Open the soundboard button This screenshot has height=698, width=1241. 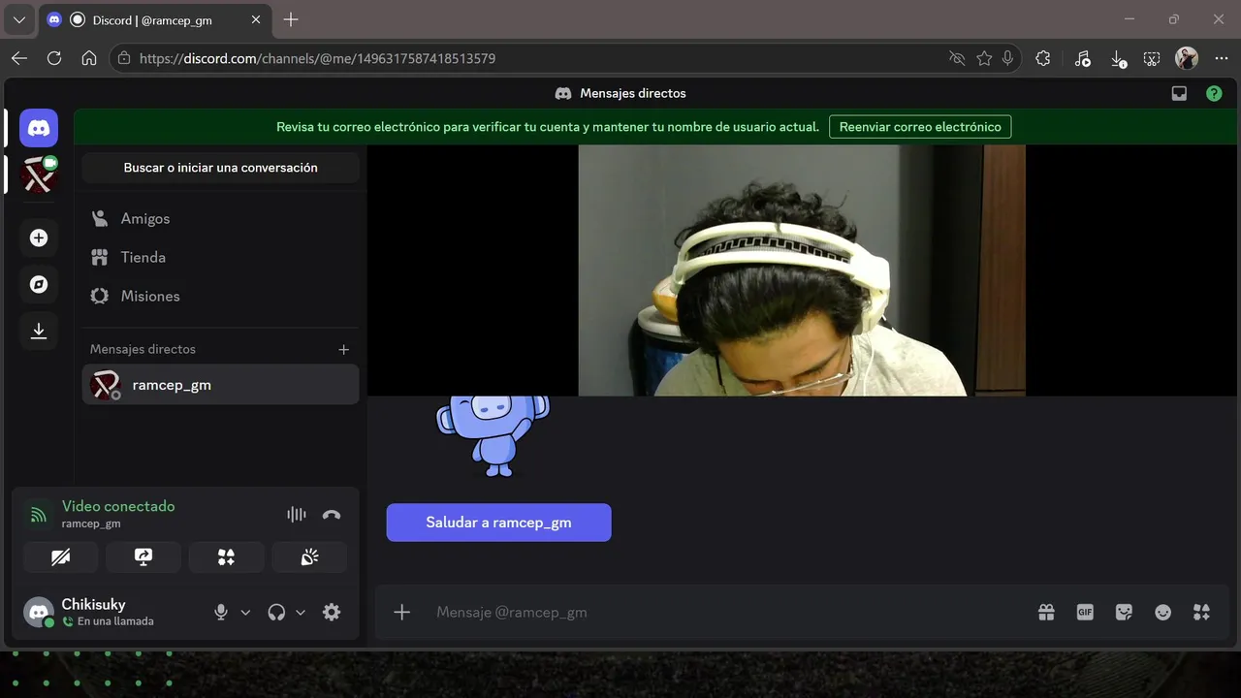pos(309,556)
